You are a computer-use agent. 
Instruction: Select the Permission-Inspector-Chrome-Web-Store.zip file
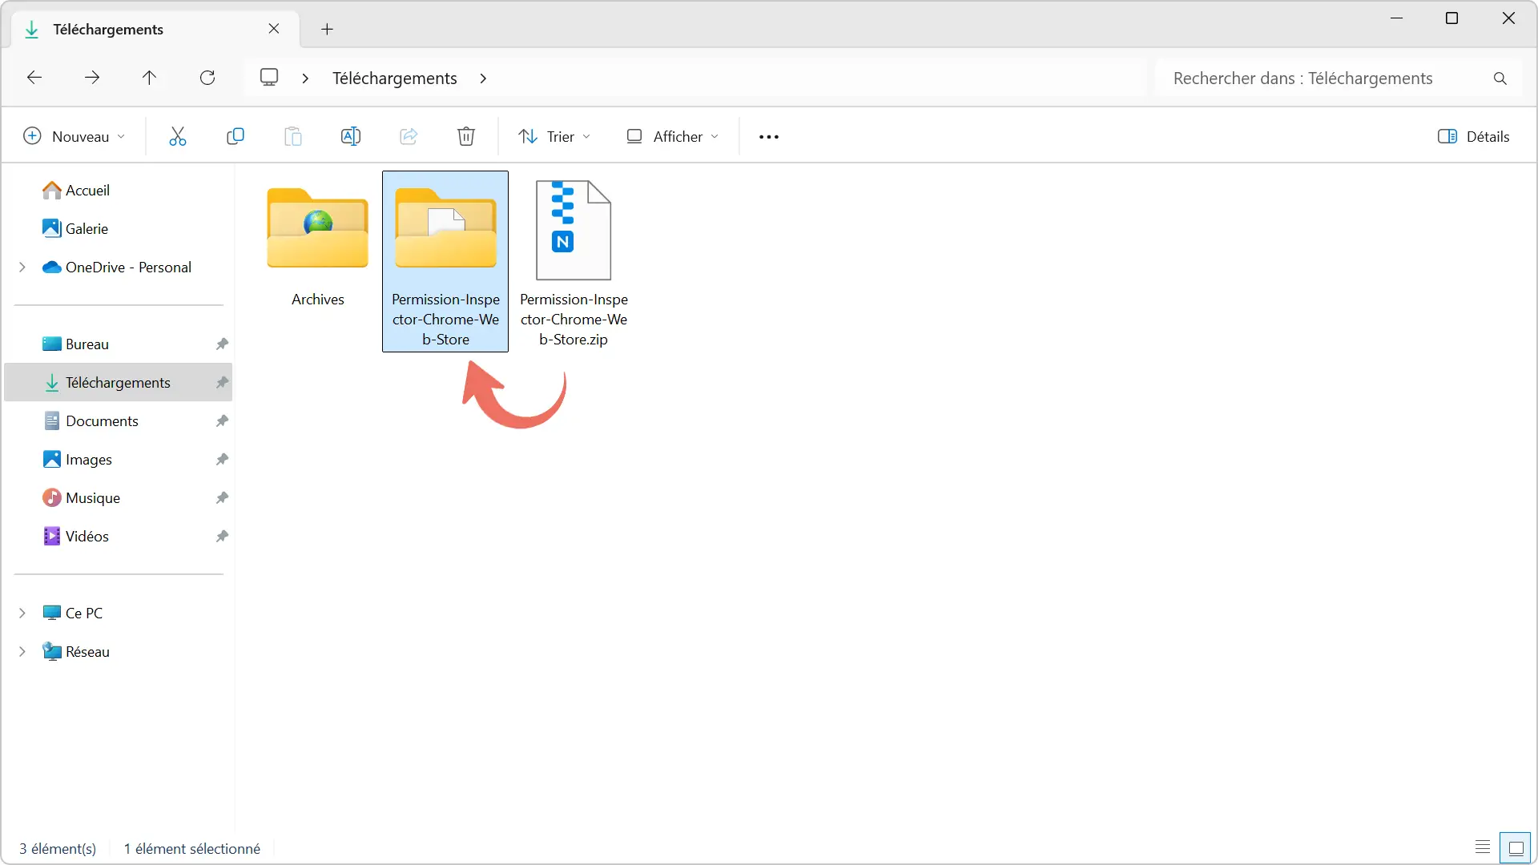tap(574, 261)
